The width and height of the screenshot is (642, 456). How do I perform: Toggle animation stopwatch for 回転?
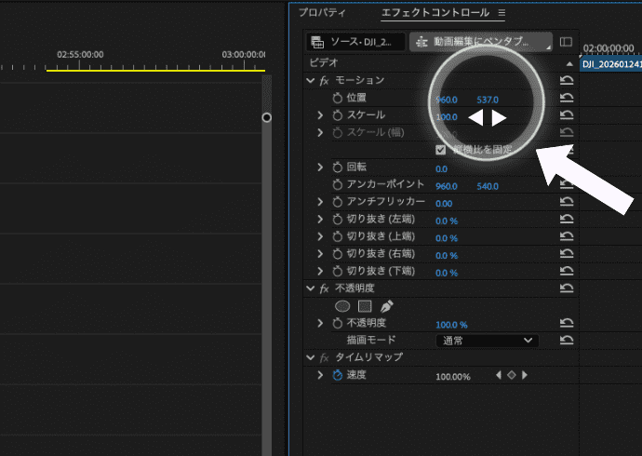[x=337, y=168]
